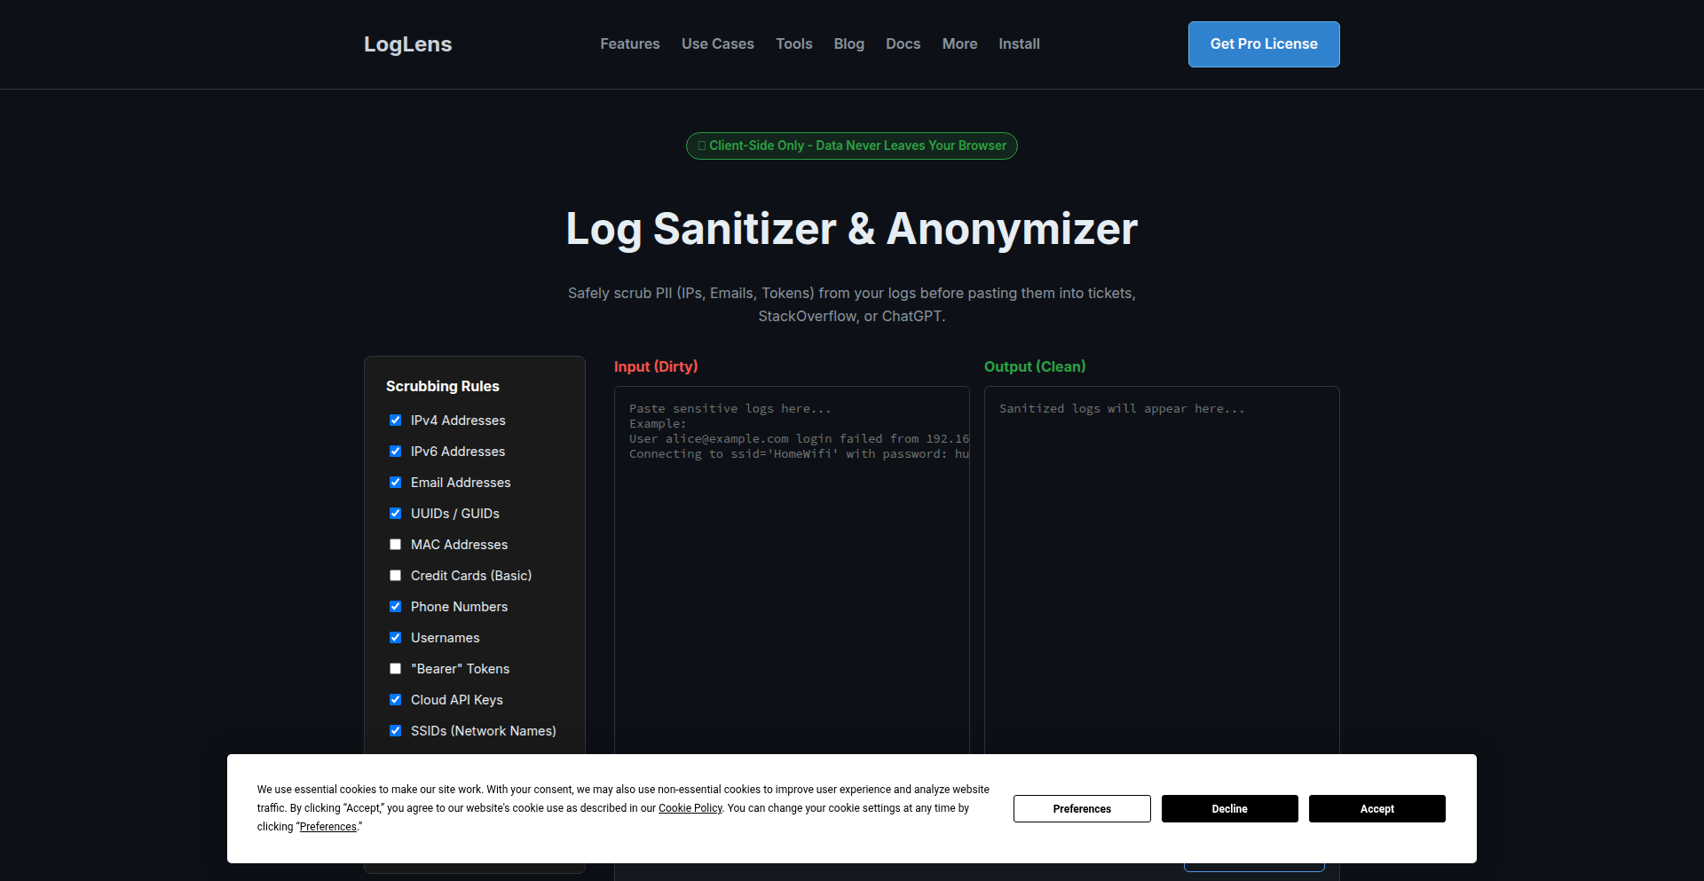Open the Use Cases nav item

718,44
